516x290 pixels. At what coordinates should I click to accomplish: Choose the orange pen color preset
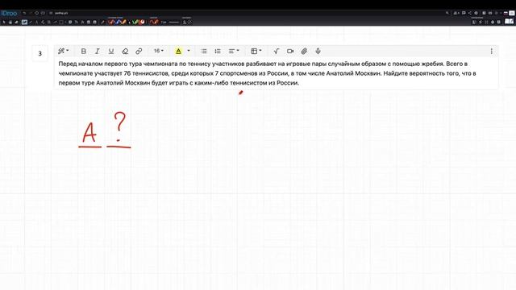[123, 22]
